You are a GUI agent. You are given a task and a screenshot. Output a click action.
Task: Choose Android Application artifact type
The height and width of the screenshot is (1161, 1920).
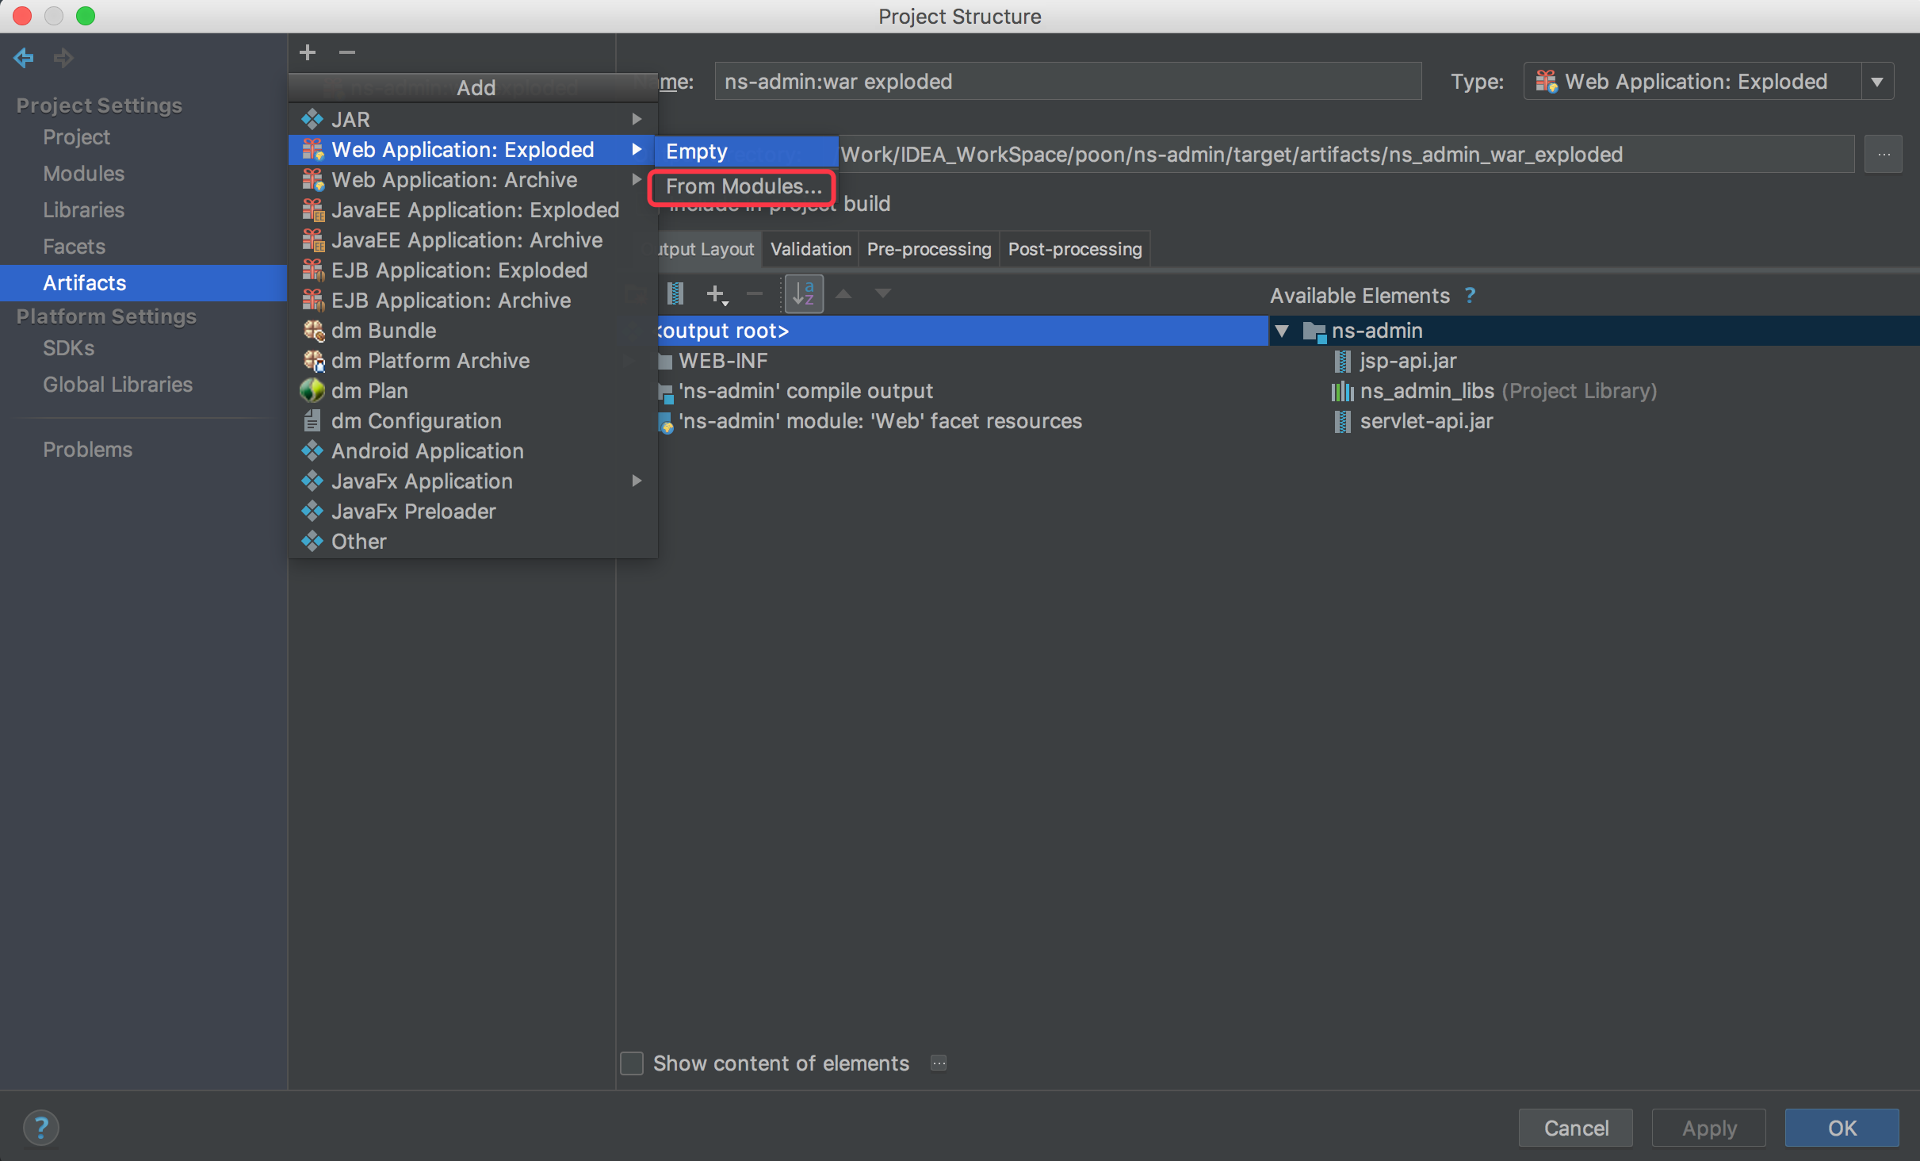coord(427,450)
